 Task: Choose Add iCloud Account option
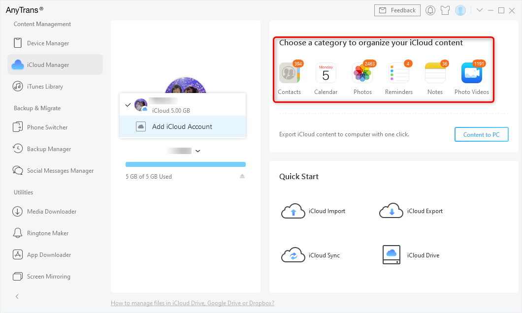[182, 127]
